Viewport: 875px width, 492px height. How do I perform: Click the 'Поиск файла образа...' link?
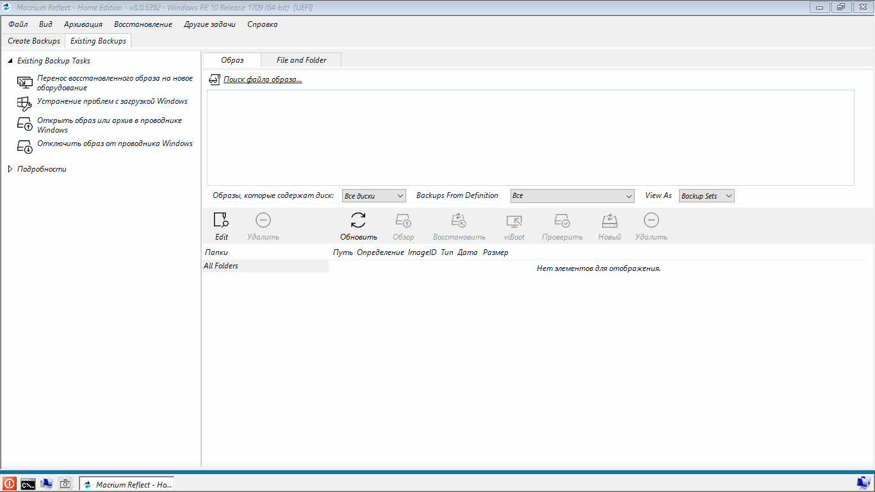click(263, 79)
